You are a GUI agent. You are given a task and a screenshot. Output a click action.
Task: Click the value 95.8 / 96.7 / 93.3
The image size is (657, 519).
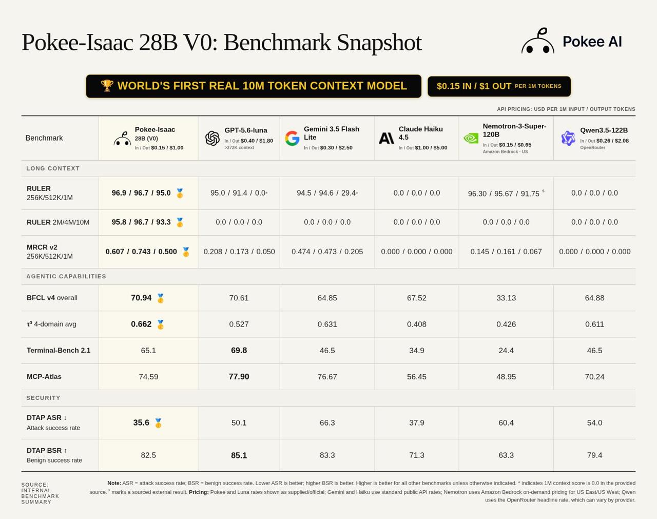(141, 222)
